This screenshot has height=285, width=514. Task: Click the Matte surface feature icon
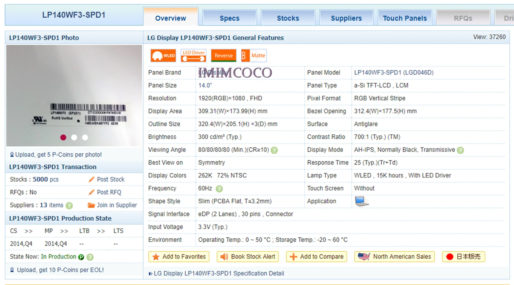[x=254, y=56]
